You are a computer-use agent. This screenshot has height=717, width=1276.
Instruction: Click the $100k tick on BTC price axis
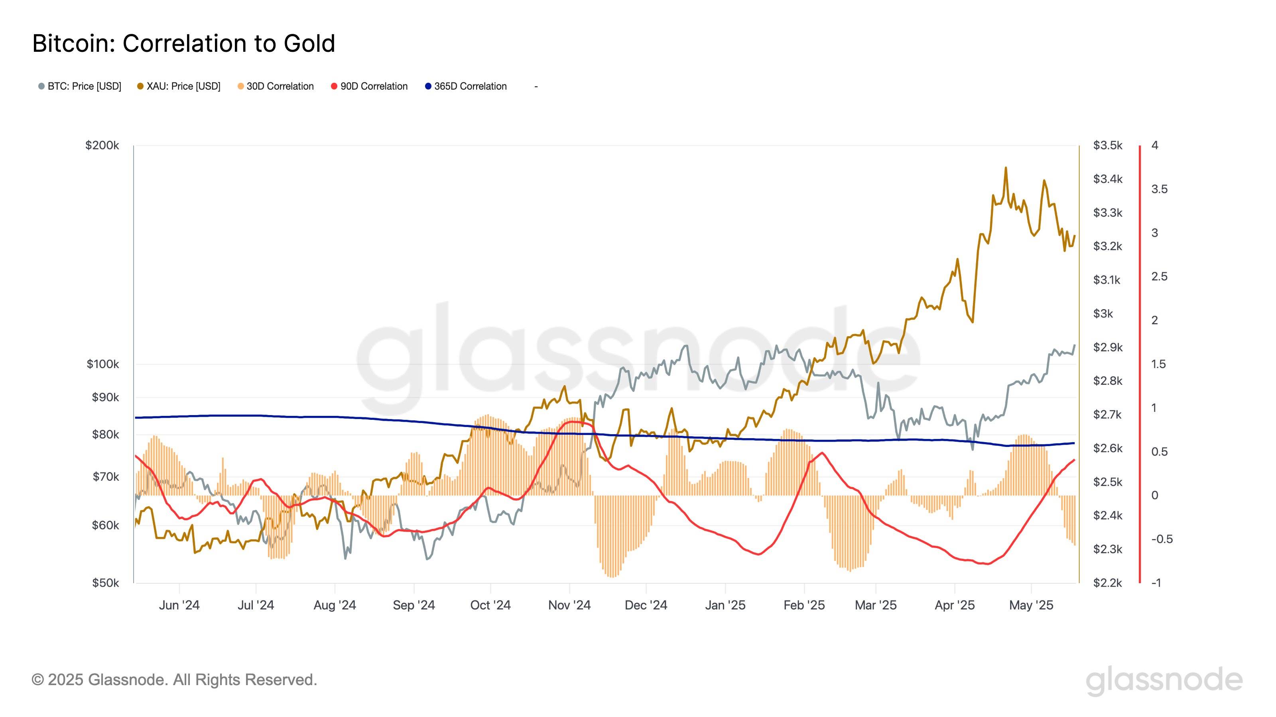click(x=102, y=364)
